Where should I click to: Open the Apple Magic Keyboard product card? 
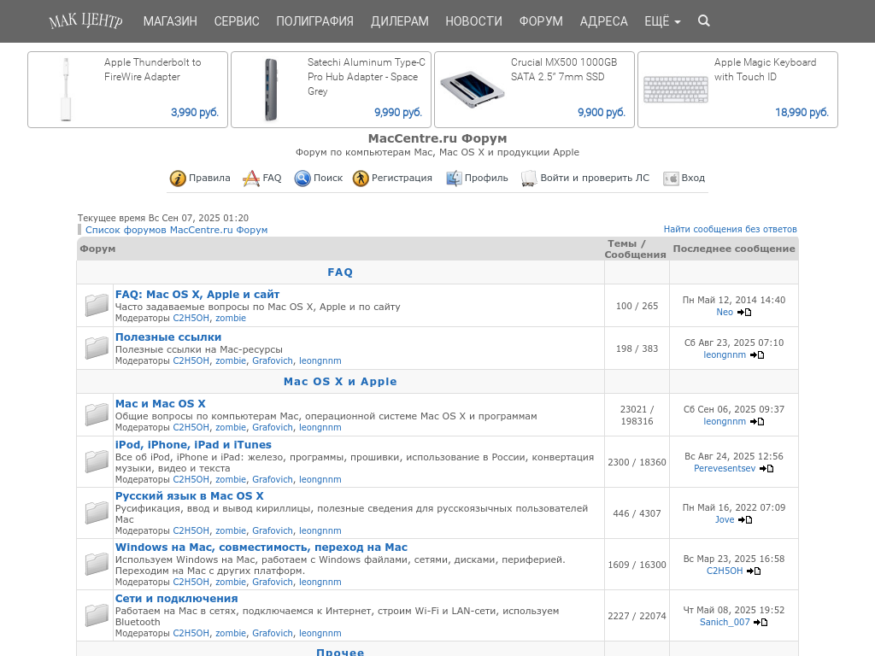click(737, 90)
